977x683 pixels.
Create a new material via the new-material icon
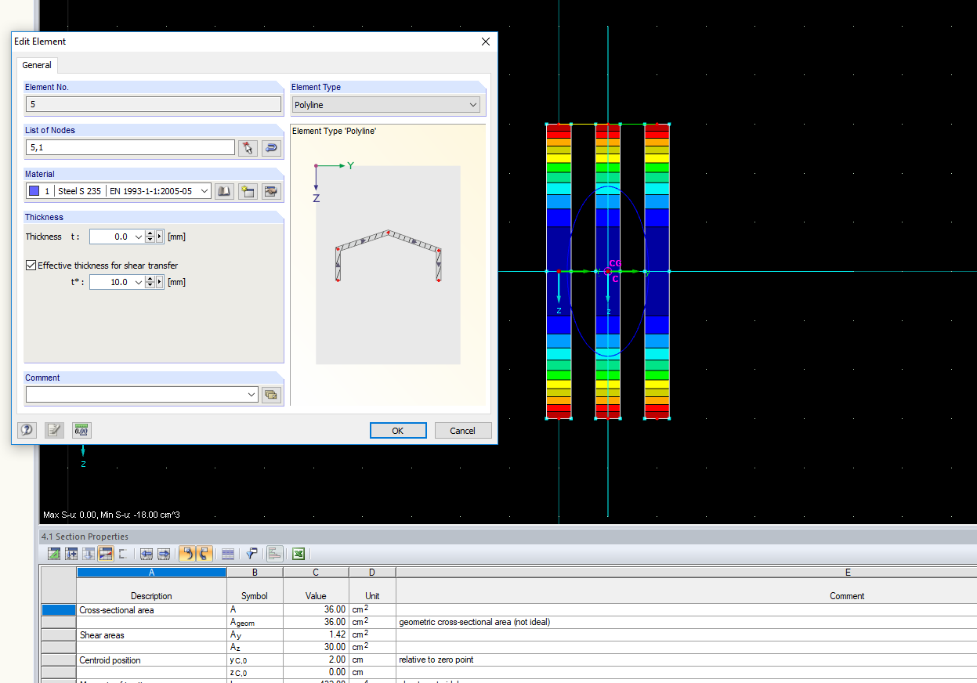[248, 190]
